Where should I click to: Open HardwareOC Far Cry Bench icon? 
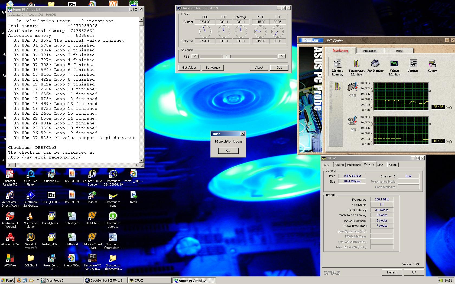pos(92,262)
